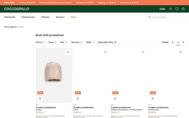Image resolution: width=189 pixels, height=118 pixels.
Task: Expand the Cena filter dropdown
Action: click(x=52, y=42)
